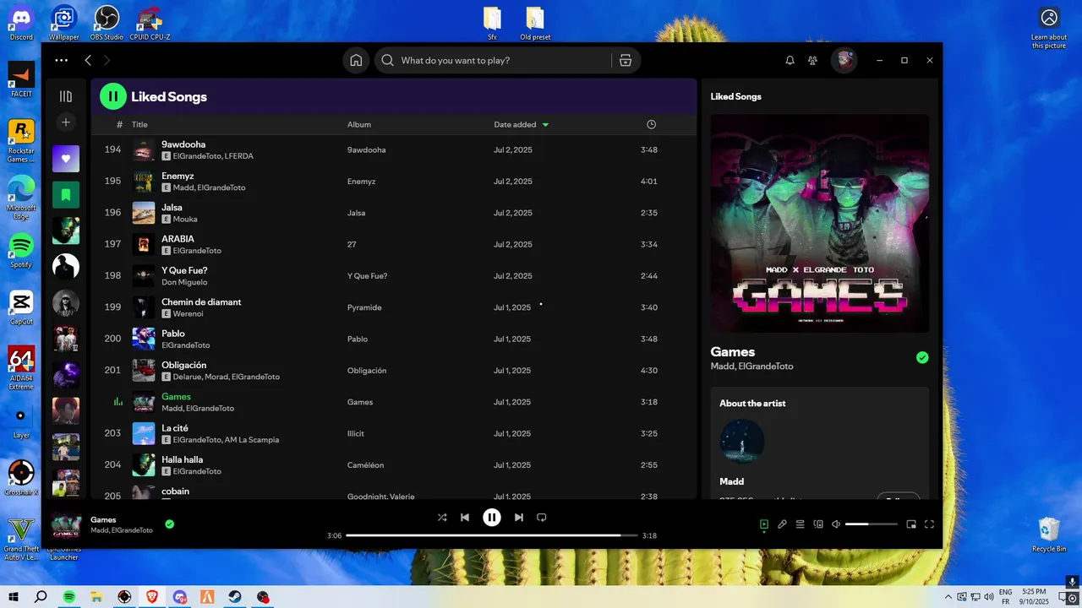Image resolution: width=1082 pixels, height=608 pixels.
Task: Sort by the Album column header
Action: click(359, 124)
